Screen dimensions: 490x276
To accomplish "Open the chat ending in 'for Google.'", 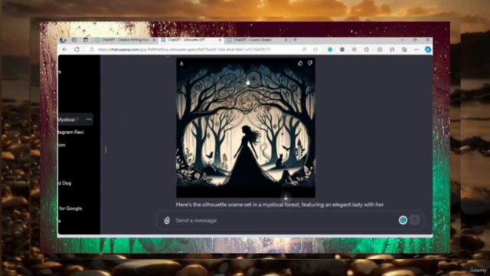I will (x=70, y=209).
